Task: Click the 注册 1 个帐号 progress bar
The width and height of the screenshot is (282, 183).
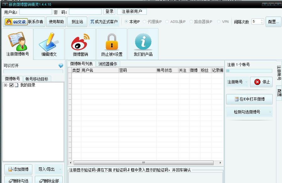Action: pos(249,71)
